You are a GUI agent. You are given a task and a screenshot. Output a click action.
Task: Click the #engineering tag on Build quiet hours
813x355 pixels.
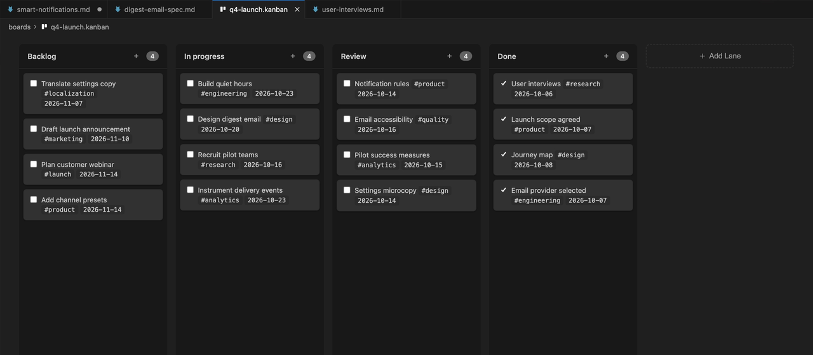tap(224, 93)
